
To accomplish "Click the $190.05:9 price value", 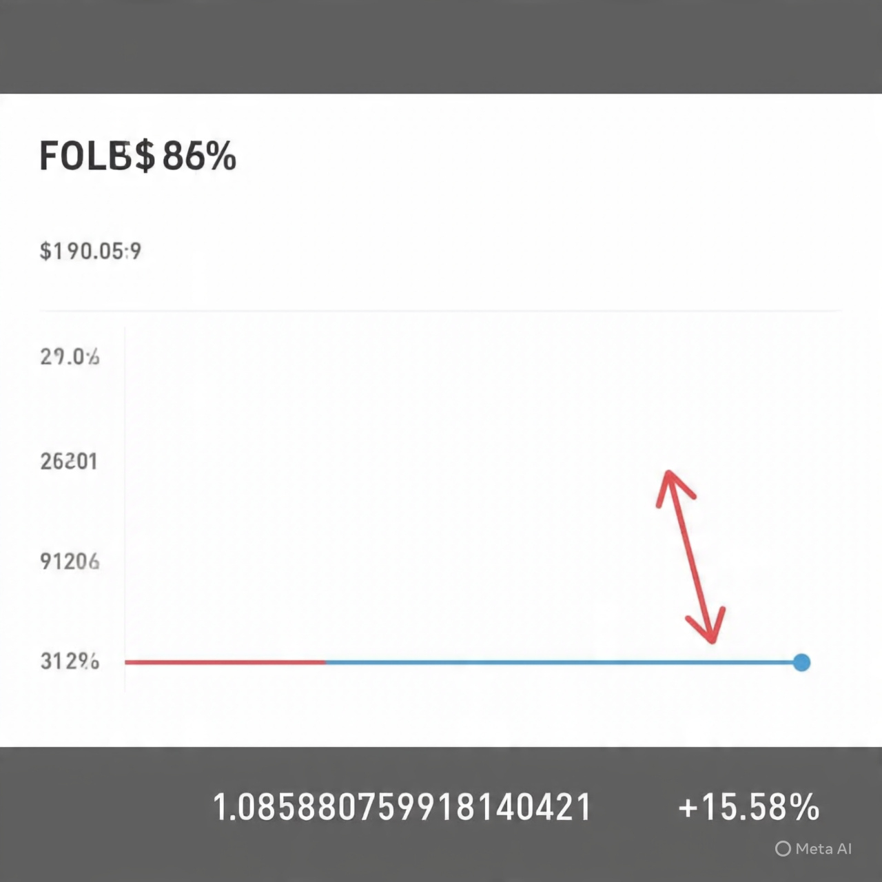I will point(90,251).
